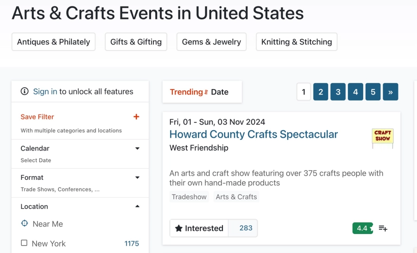The image size is (417, 253).
Task: Sort events by Trending
Action: 186,92
